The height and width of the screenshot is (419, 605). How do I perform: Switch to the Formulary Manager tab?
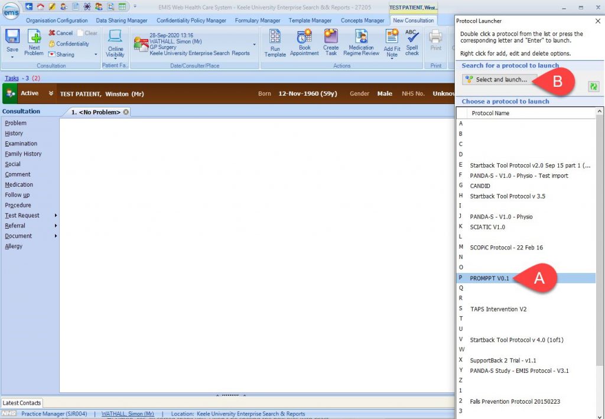coord(258,21)
